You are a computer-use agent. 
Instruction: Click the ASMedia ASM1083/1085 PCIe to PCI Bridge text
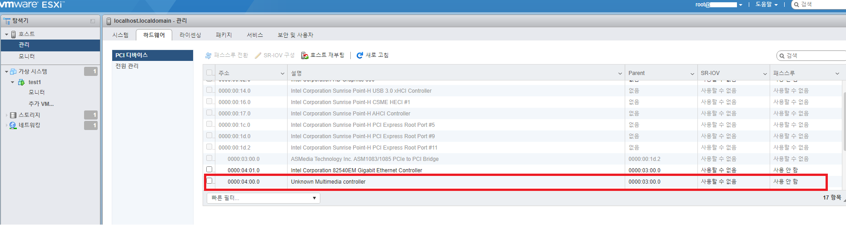[x=365, y=159]
